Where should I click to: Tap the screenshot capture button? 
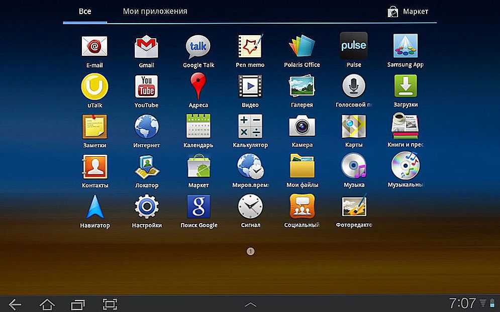click(x=110, y=304)
